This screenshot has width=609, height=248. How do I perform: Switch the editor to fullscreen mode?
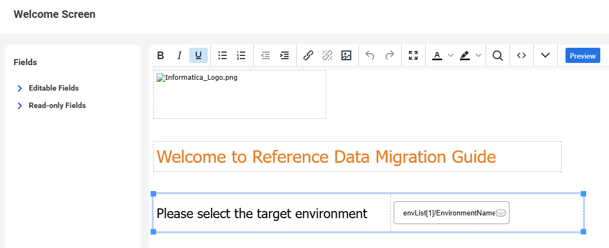413,56
